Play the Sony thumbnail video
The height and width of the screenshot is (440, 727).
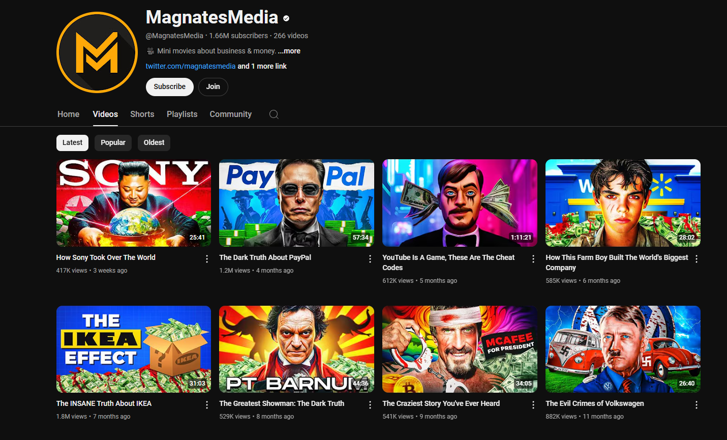[x=134, y=203]
